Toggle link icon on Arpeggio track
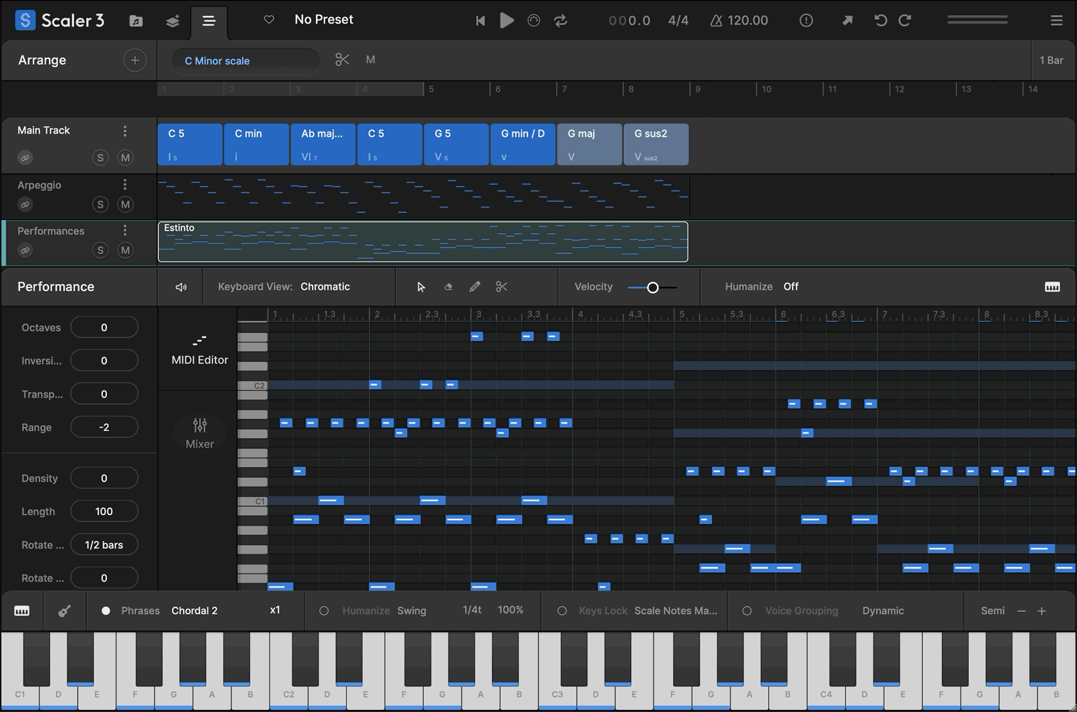The width and height of the screenshot is (1077, 712). (x=25, y=204)
